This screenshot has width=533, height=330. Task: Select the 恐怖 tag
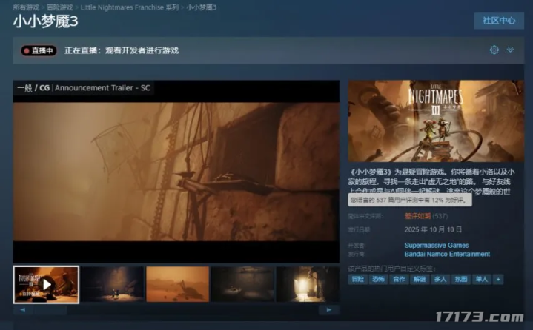(x=378, y=280)
